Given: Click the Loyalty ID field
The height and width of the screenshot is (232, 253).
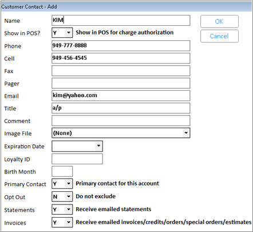Looking at the screenshot, I should coord(77,159).
